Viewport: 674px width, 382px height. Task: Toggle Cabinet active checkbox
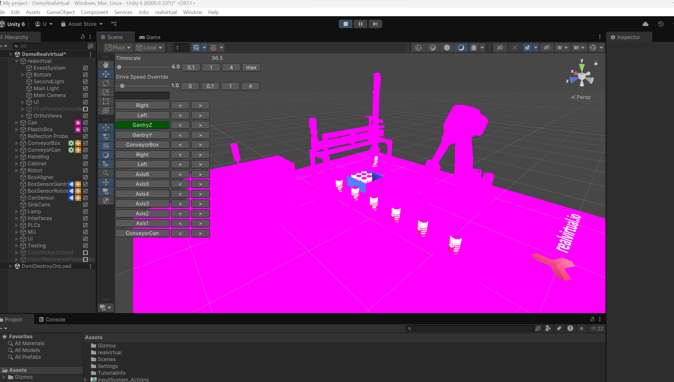pos(85,164)
